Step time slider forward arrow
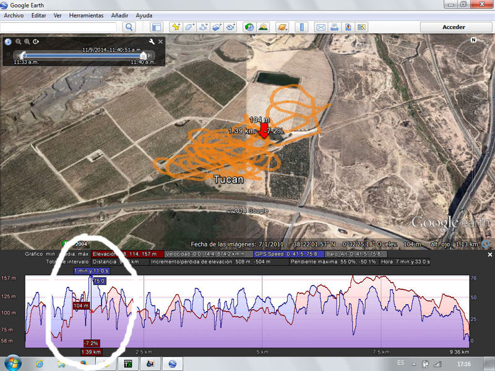The width and height of the screenshot is (495, 371). click(150, 56)
